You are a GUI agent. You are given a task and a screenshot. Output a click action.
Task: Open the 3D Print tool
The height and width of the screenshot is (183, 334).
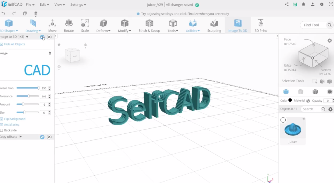[x=261, y=25]
